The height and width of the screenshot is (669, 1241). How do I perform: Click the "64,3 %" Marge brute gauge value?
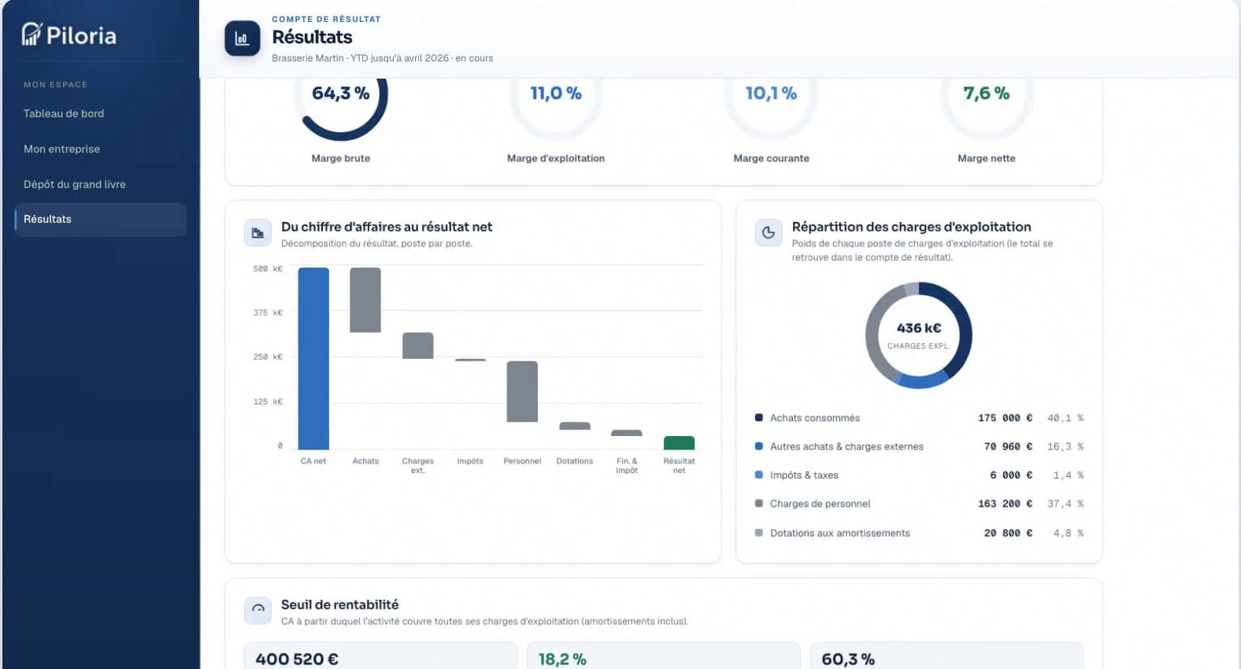tap(341, 93)
